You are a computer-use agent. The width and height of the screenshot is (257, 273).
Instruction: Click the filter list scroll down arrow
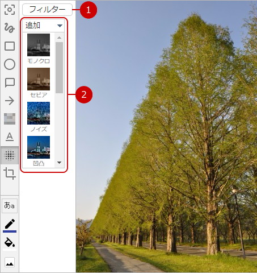pyautogui.click(x=59, y=163)
